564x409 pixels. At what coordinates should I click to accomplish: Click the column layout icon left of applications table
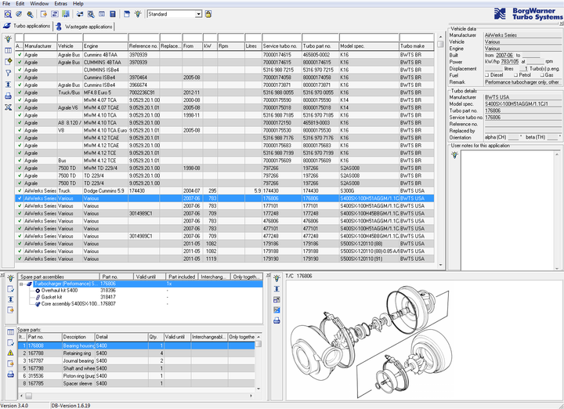coord(9,50)
